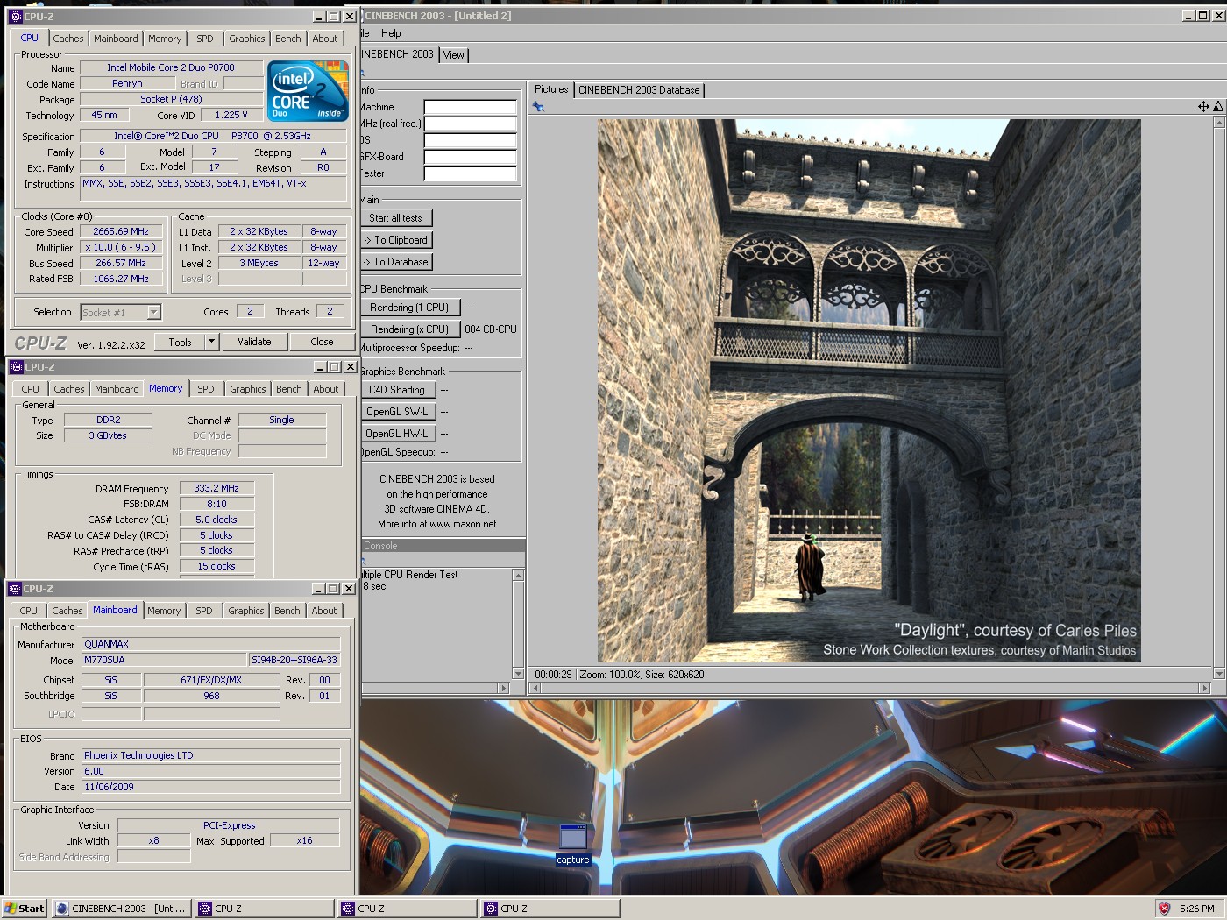Screen dimensions: 1227x920
Task: Switch to CINEBENCH 2003 Database tab
Action: coord(639,90)
